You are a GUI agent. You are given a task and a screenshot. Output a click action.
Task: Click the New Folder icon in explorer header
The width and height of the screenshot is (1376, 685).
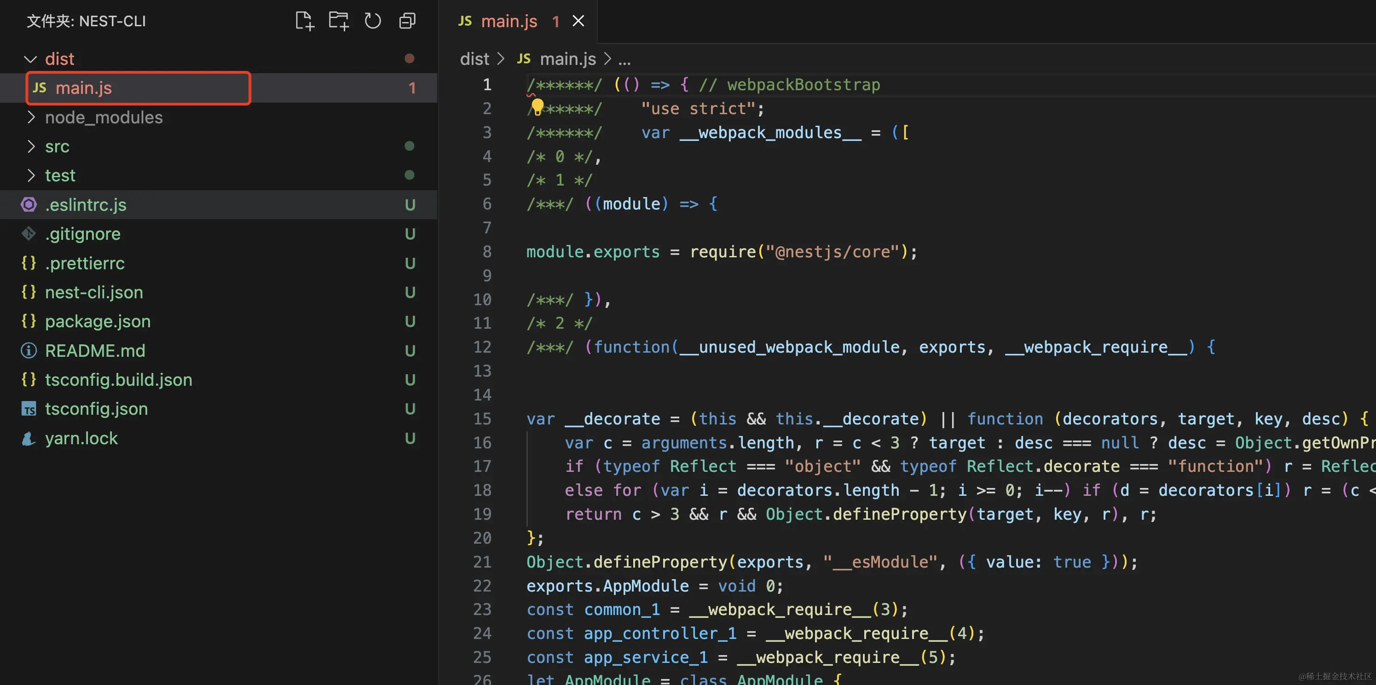point(339,21)
